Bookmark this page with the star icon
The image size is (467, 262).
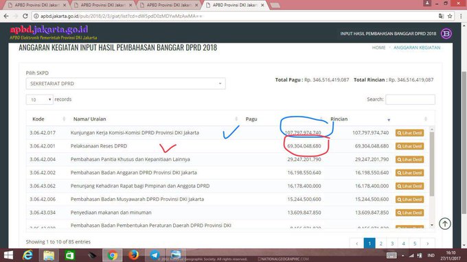pos(450,16)
